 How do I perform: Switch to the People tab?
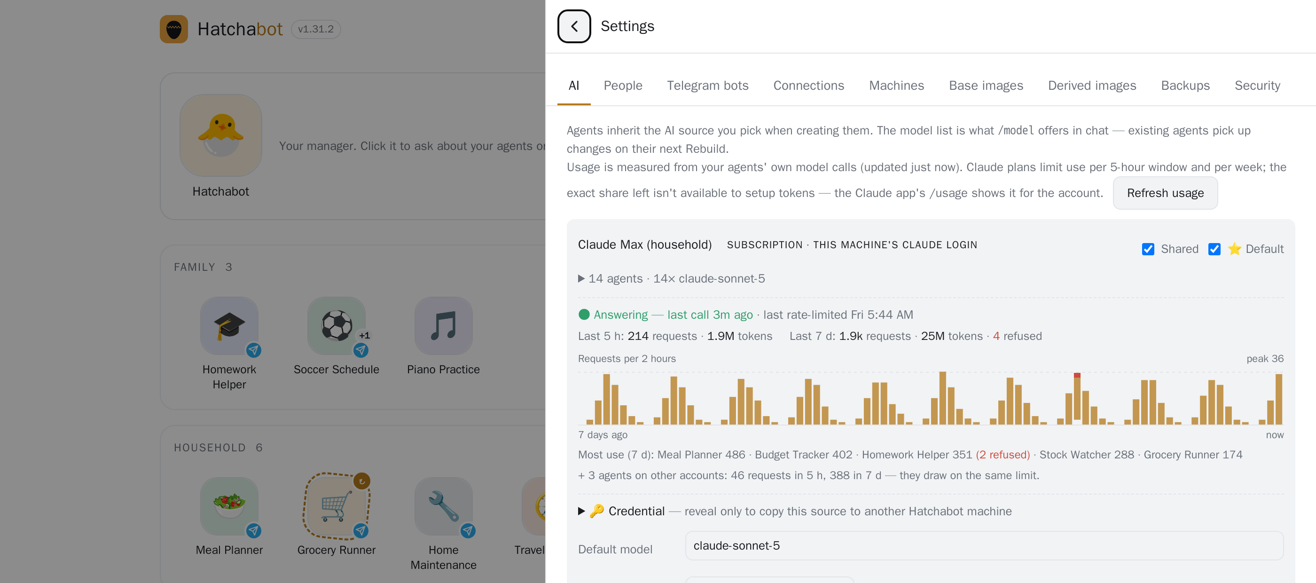[x=623, y=85]
